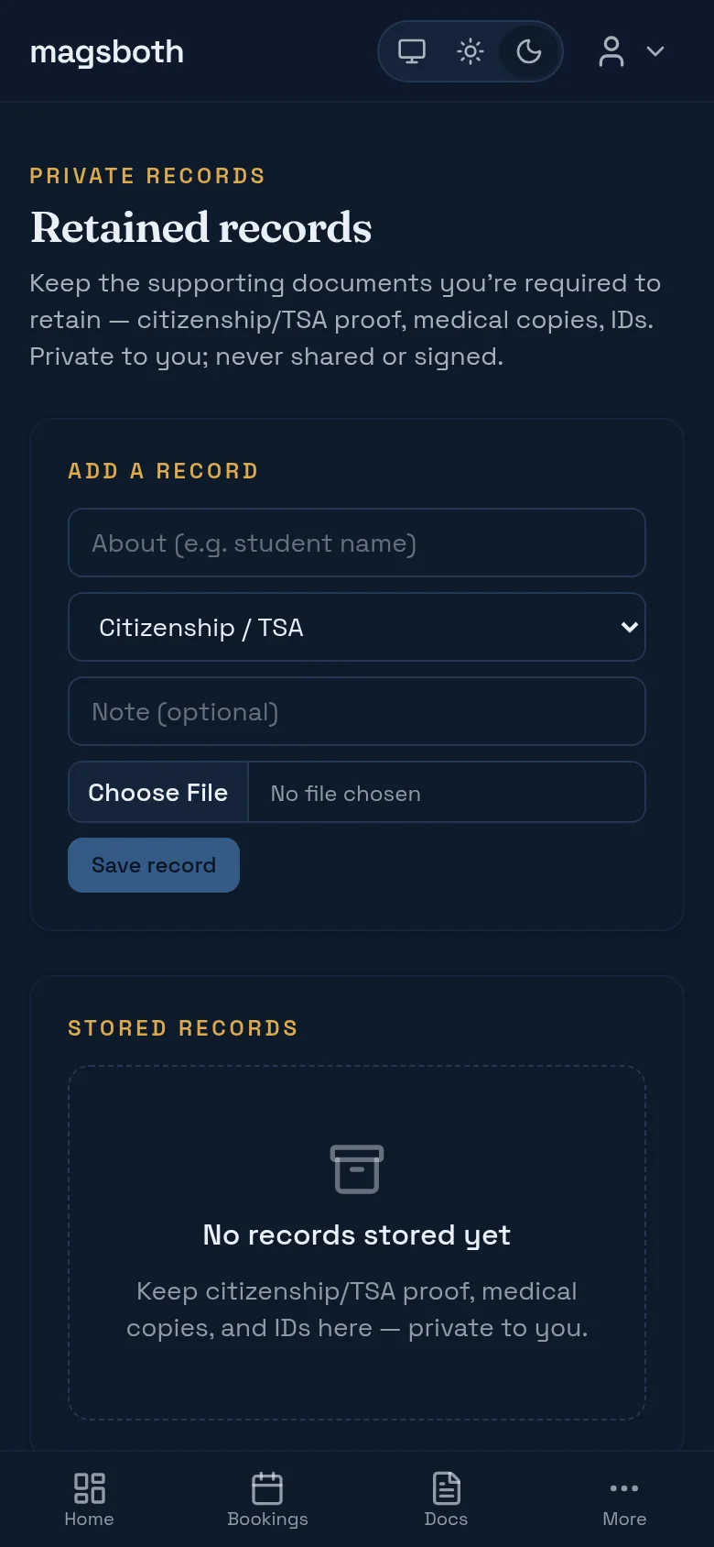714x1547 pixels.
Task: Select dark theme moon icon
Action: [529, 51]
